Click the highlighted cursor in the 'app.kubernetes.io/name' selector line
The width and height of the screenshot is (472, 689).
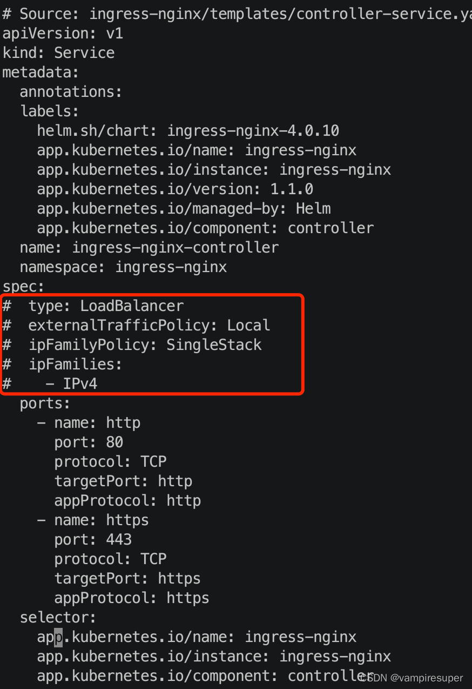point(58,637)
